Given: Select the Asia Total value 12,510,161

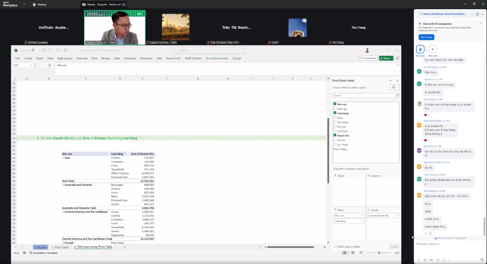Looking at the screenshot, I should (147, 181).
